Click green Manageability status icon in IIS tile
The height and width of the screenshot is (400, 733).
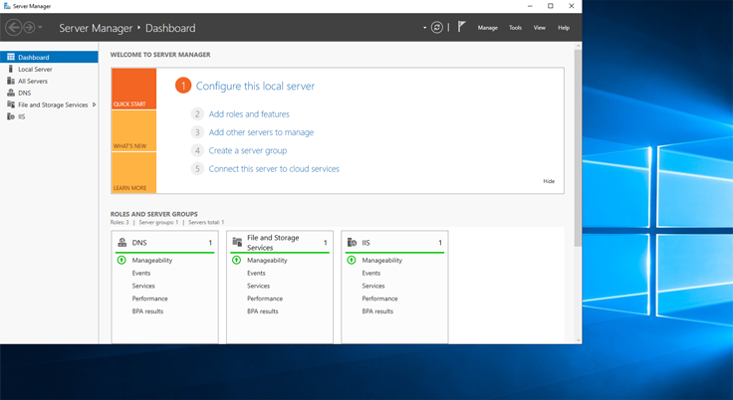click(x=352, y=260)
